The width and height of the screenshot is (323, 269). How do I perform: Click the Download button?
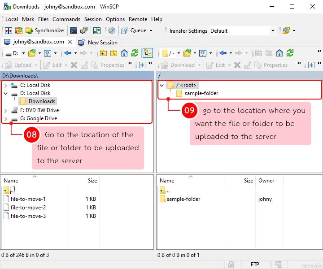pyautogui.click(x=178, y=65)
